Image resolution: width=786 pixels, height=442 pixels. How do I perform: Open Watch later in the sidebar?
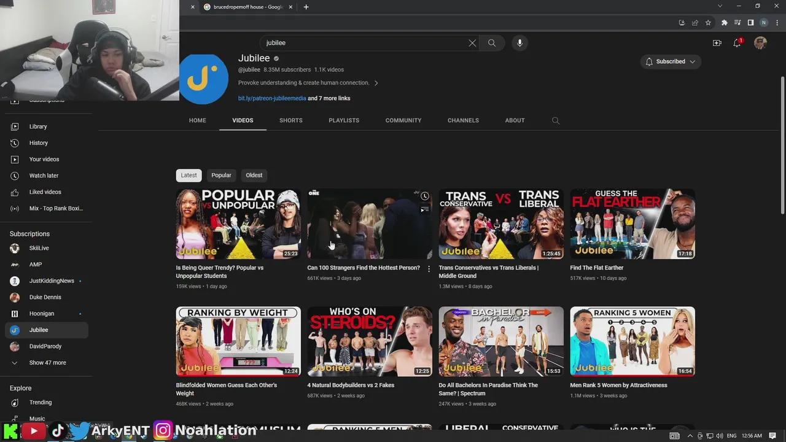point(46,176)
